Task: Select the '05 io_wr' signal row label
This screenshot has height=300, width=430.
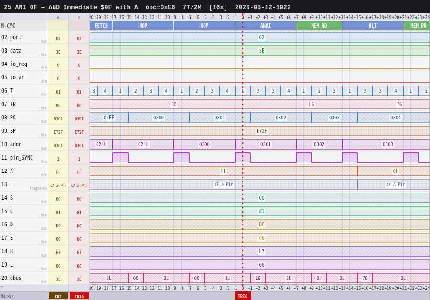Action: point(13,77)
